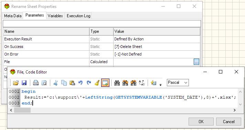Place cursor on the 'begin' code line
245x130 pixels.
coord(29,91)
